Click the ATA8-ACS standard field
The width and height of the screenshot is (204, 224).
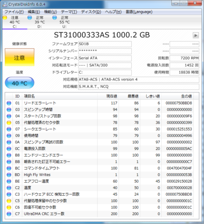139,80
